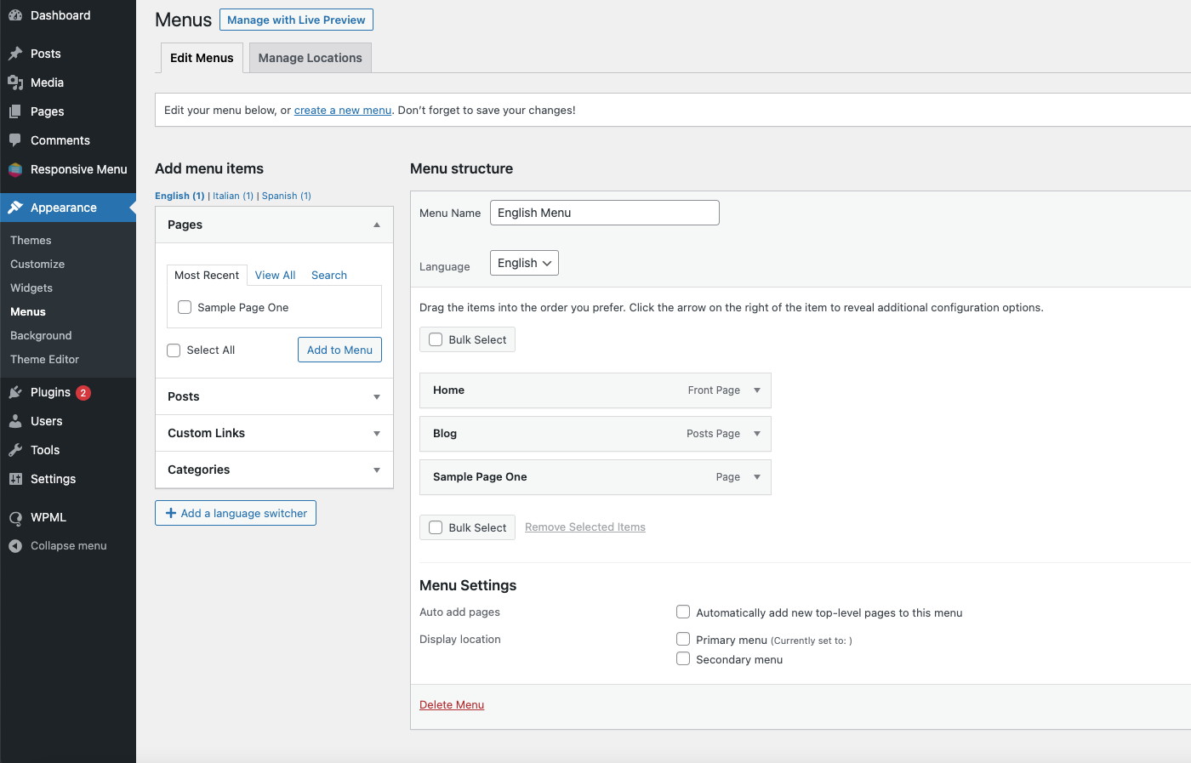1191x763 pixels.
Task: Click the Plugins plug icon
Action: tap(15, 392)
